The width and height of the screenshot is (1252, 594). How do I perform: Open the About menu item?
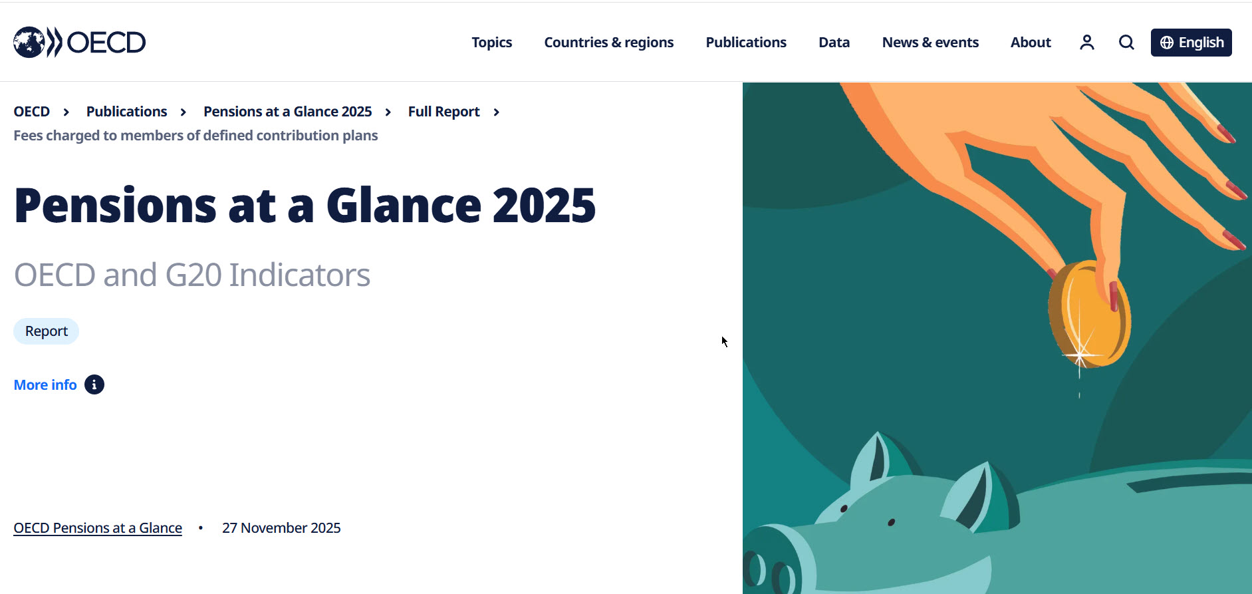[x=1031, y=43]
